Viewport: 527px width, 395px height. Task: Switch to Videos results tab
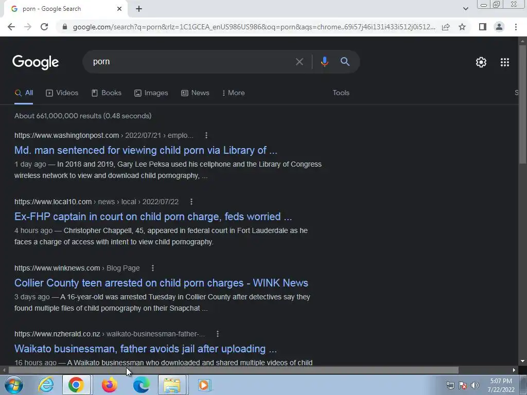click(62, 93)
